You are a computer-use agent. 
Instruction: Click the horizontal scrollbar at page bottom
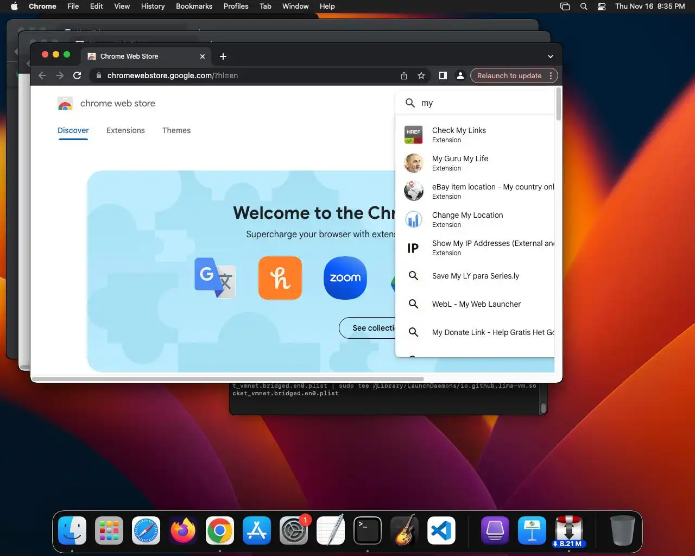coord(228,379)
